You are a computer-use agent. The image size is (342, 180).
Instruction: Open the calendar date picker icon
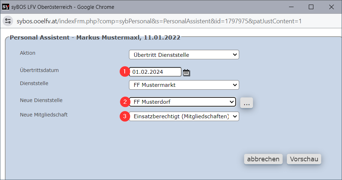186,73
